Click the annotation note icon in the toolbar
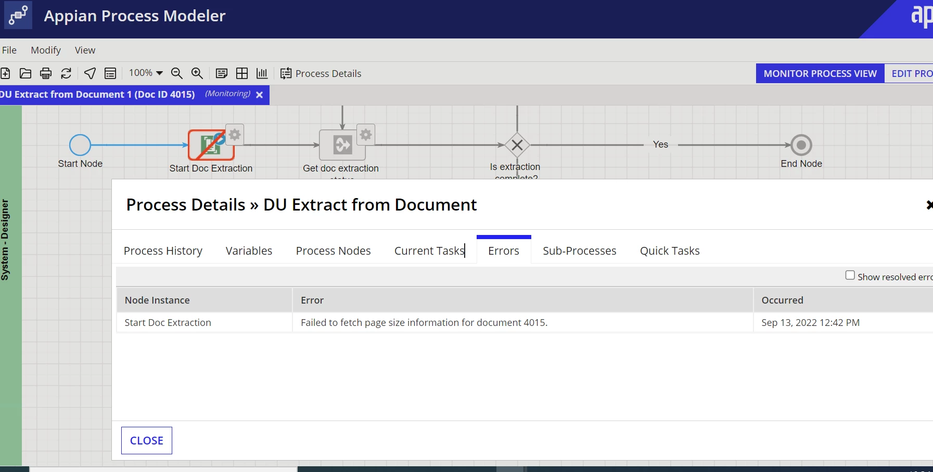Viewport: 933px width, 472px height. coord(222,73)
